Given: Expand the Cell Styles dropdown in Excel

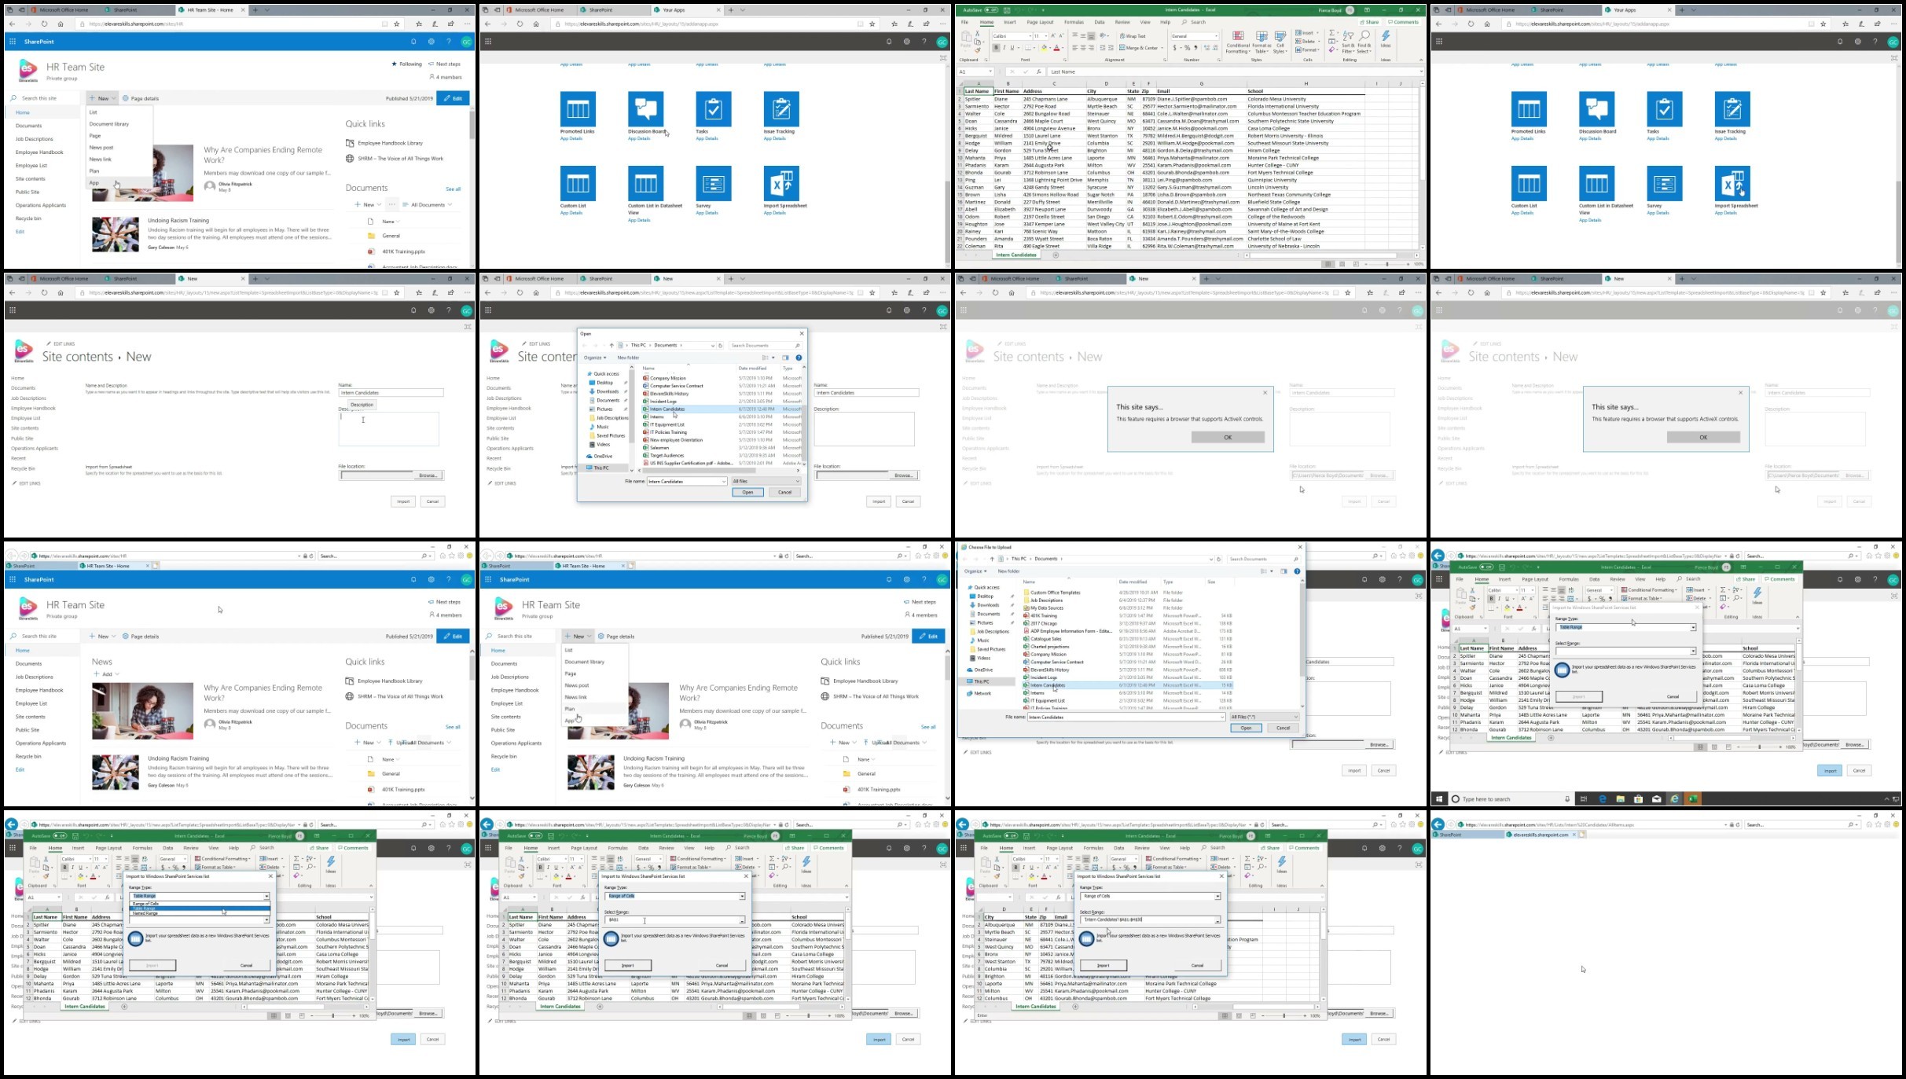Looking at the screenshot, I should point(1280,42).
